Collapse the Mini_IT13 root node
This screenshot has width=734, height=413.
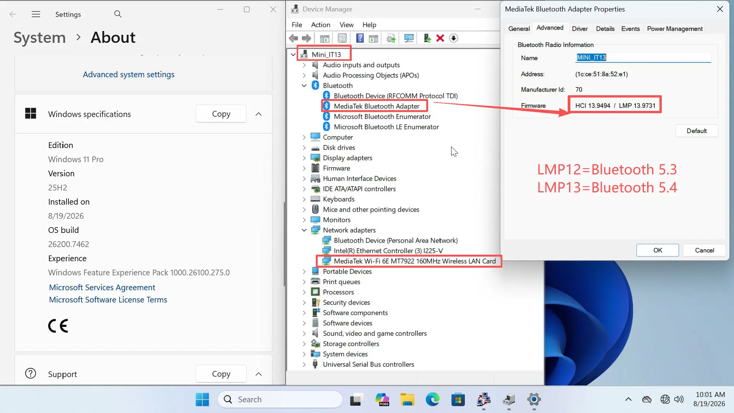click(293, 55)
